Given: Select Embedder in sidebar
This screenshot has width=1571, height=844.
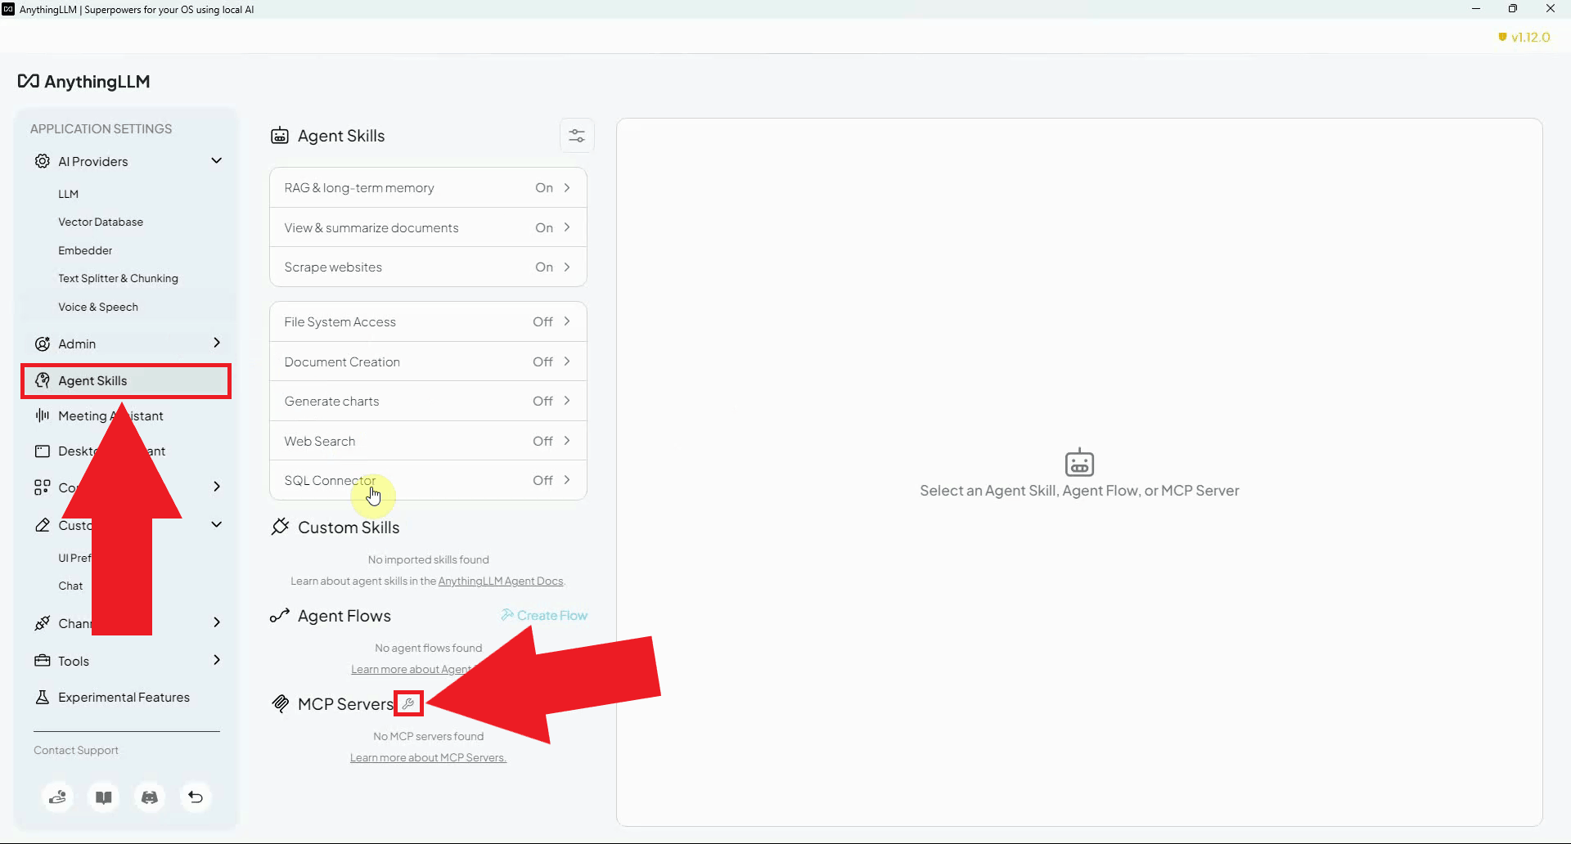Looking at the screenshot, I should click(x=85, y=250).
